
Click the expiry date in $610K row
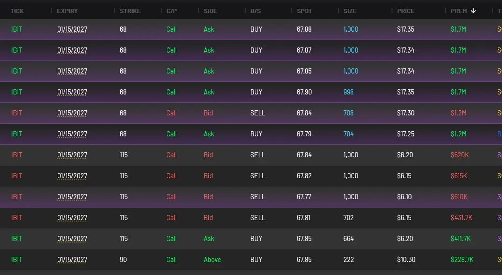pos(72,197)
